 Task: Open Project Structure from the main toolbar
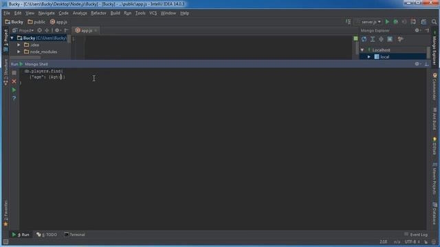pos(423,21)
